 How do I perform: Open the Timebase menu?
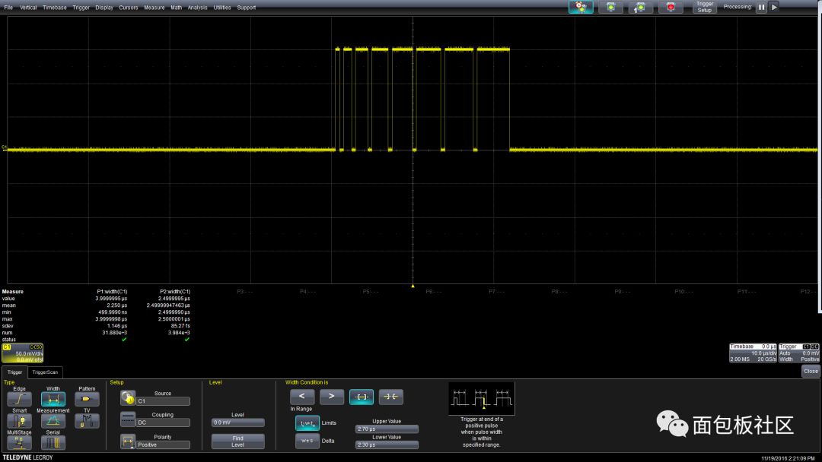tap(54, 8)
